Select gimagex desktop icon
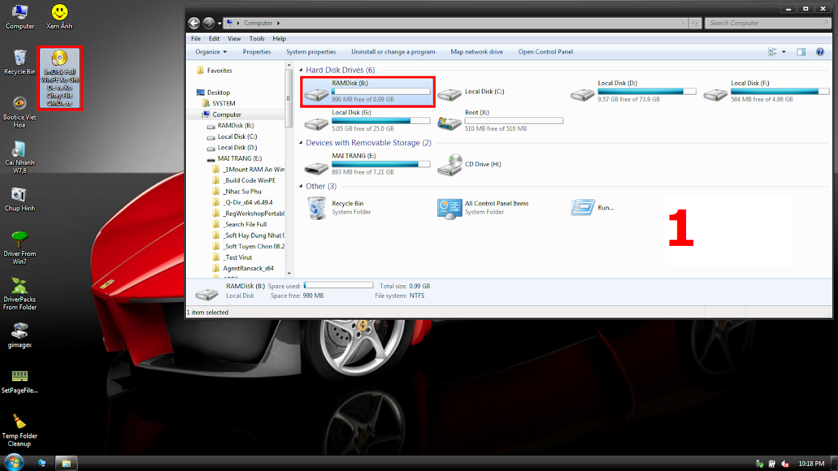Image resolution: width=838 pixels, height=471 pixels. [x=20, y=335]
